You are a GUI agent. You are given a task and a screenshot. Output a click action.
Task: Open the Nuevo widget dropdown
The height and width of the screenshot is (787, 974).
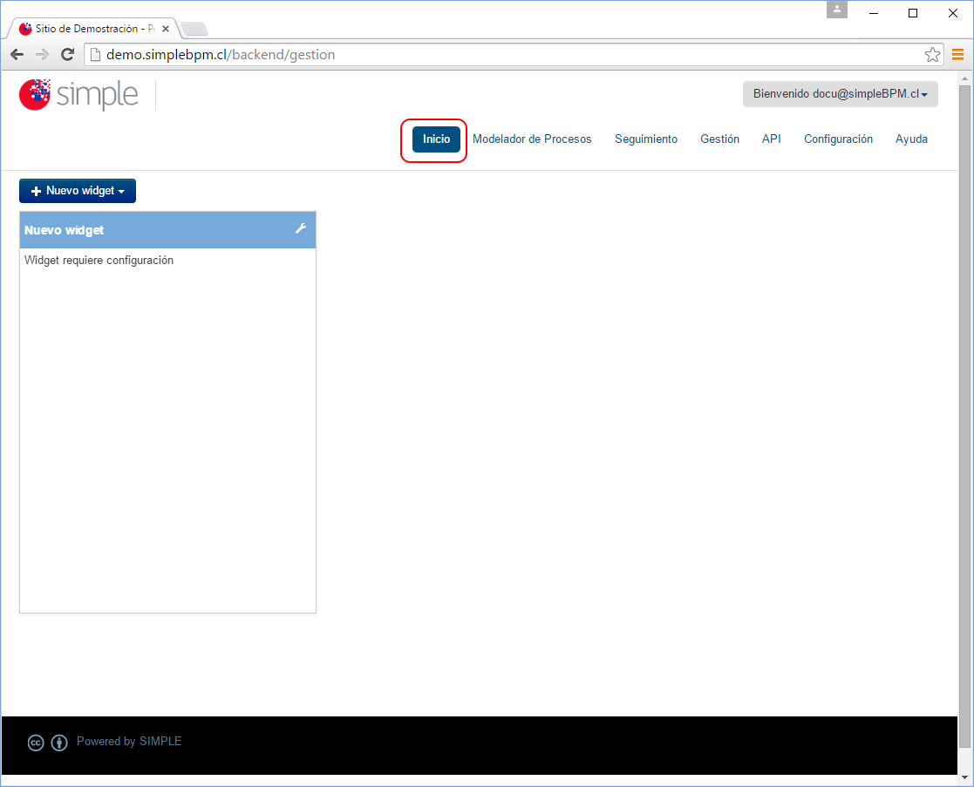tap(77, 190)
